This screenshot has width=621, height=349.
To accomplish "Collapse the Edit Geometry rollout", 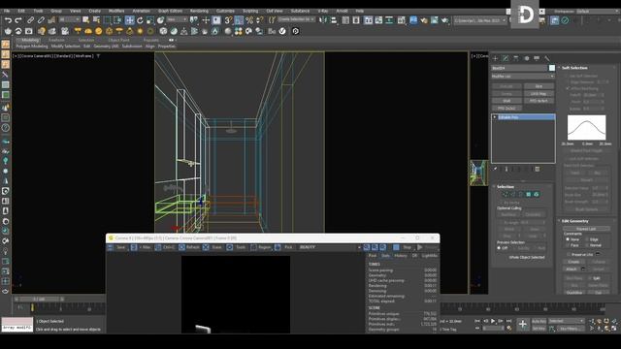I will coord(575,221).
